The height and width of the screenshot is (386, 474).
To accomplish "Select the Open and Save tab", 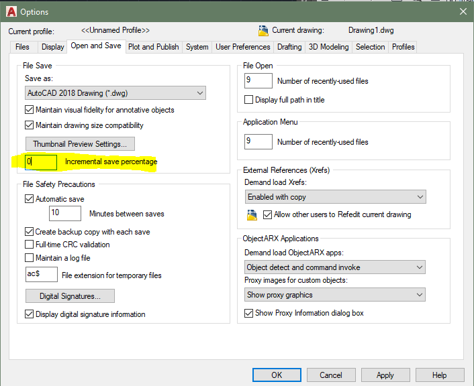I will tap(96, 46).
